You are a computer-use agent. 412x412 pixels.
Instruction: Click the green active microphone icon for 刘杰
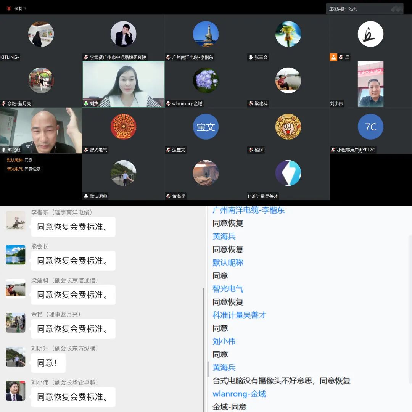(86, 103)
